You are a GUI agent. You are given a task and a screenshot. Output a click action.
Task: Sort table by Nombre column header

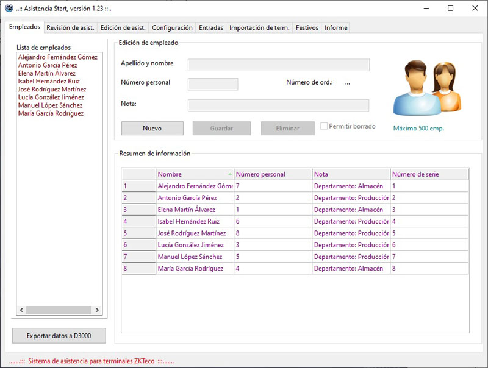point(194,174)
